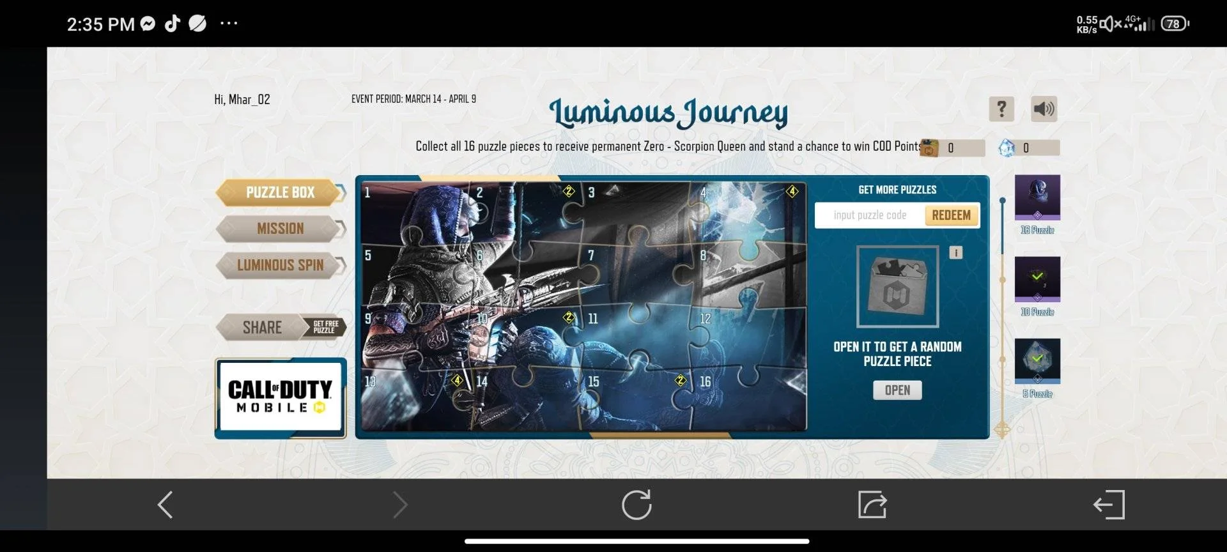Screen dimensions: 1227x552
Task: Click puzzle piece number 4
Action: [x=751, y=214]
